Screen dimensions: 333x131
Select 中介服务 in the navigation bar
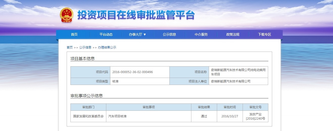click(201, 35)
